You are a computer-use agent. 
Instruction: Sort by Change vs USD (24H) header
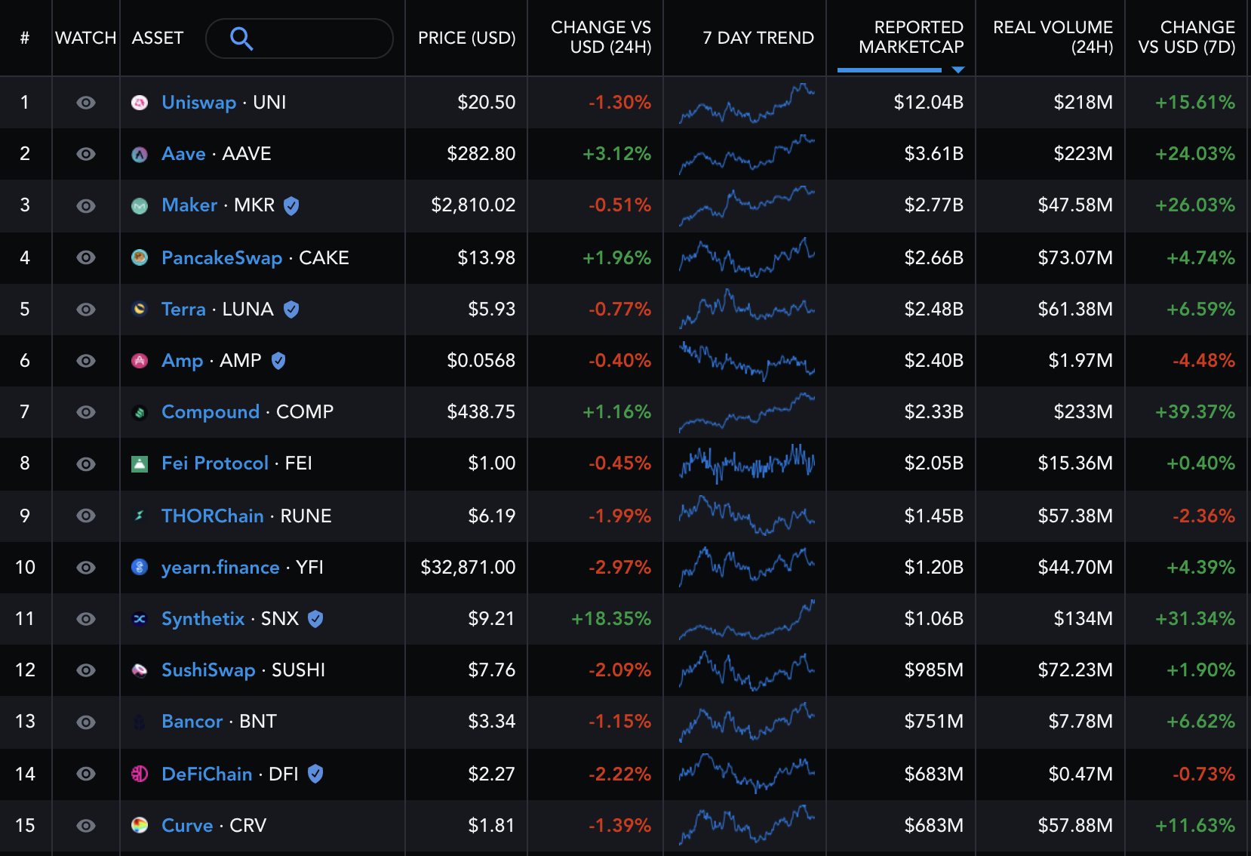point(601,37)
